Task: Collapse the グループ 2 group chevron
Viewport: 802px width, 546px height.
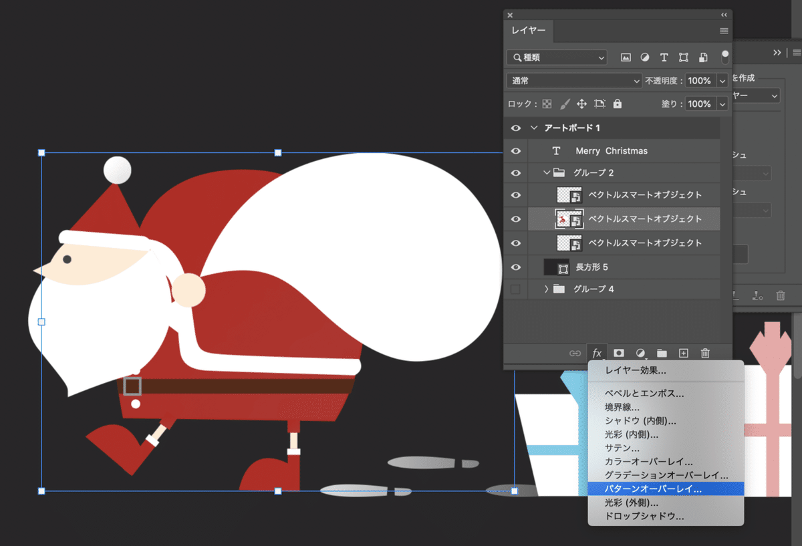Action: [546, 172]
